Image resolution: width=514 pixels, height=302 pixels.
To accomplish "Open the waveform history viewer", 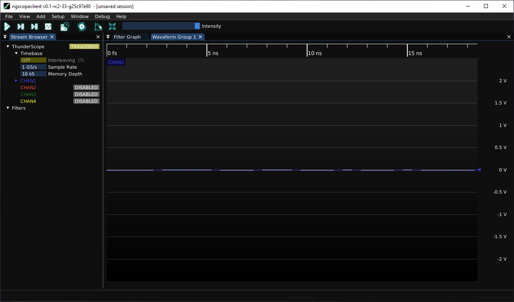I will [x=64, y=26].
